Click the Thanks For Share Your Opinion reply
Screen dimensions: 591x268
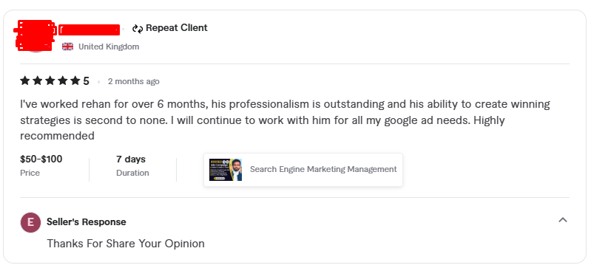click(126, 244)
